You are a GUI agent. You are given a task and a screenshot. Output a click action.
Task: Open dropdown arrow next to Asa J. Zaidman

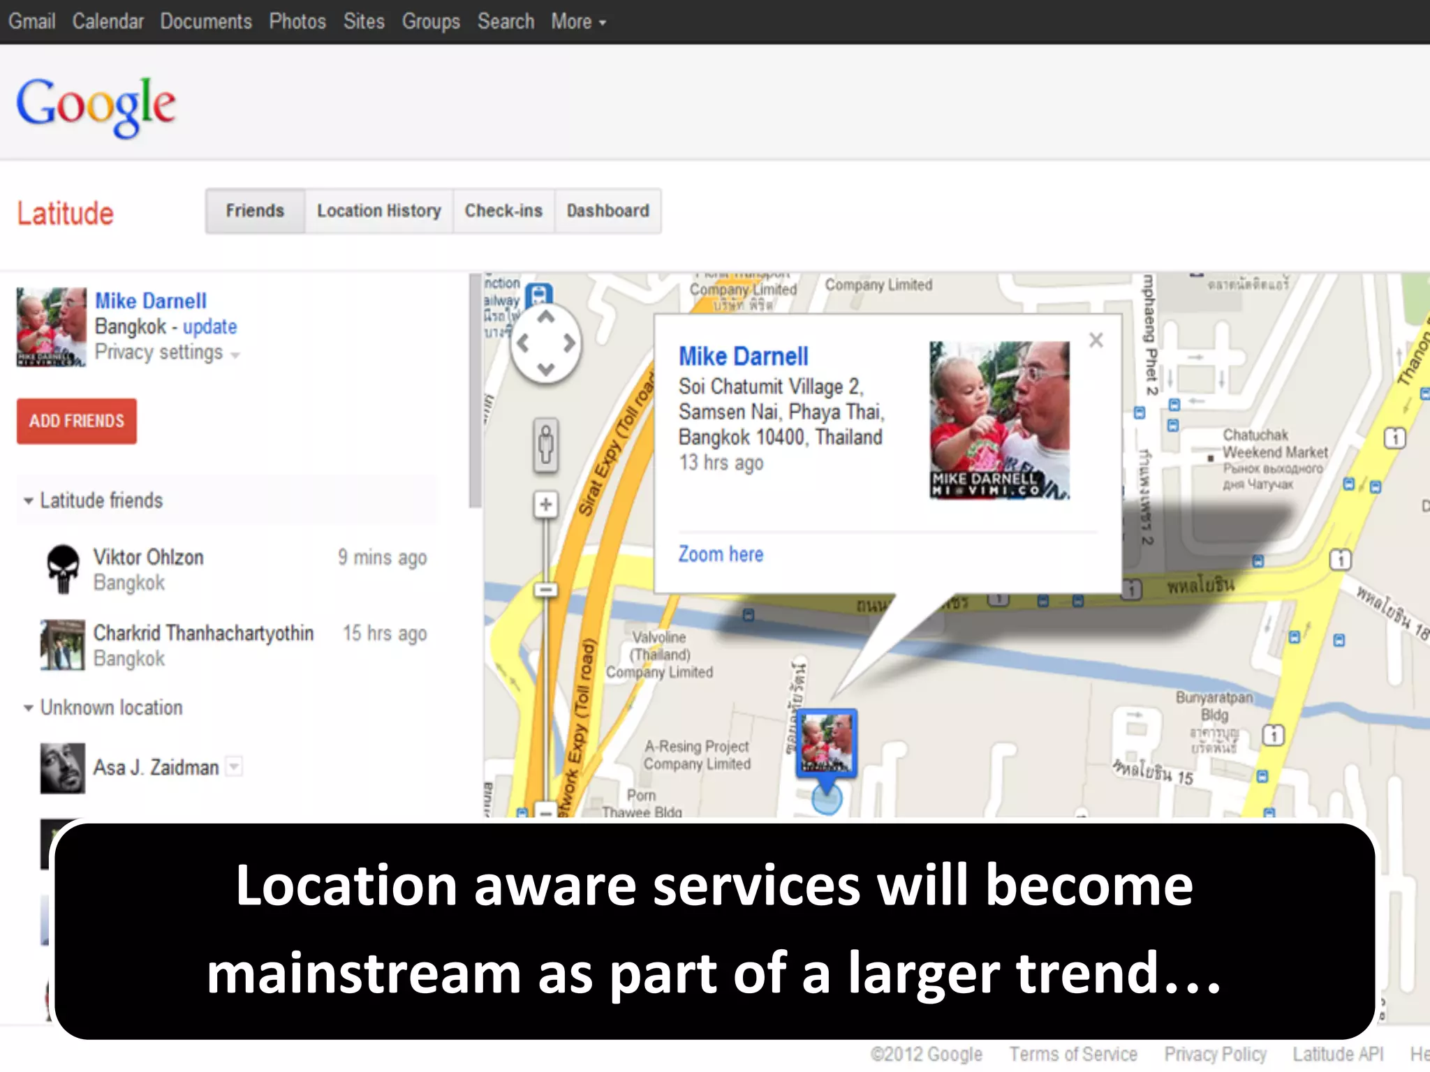click(235, 766)
